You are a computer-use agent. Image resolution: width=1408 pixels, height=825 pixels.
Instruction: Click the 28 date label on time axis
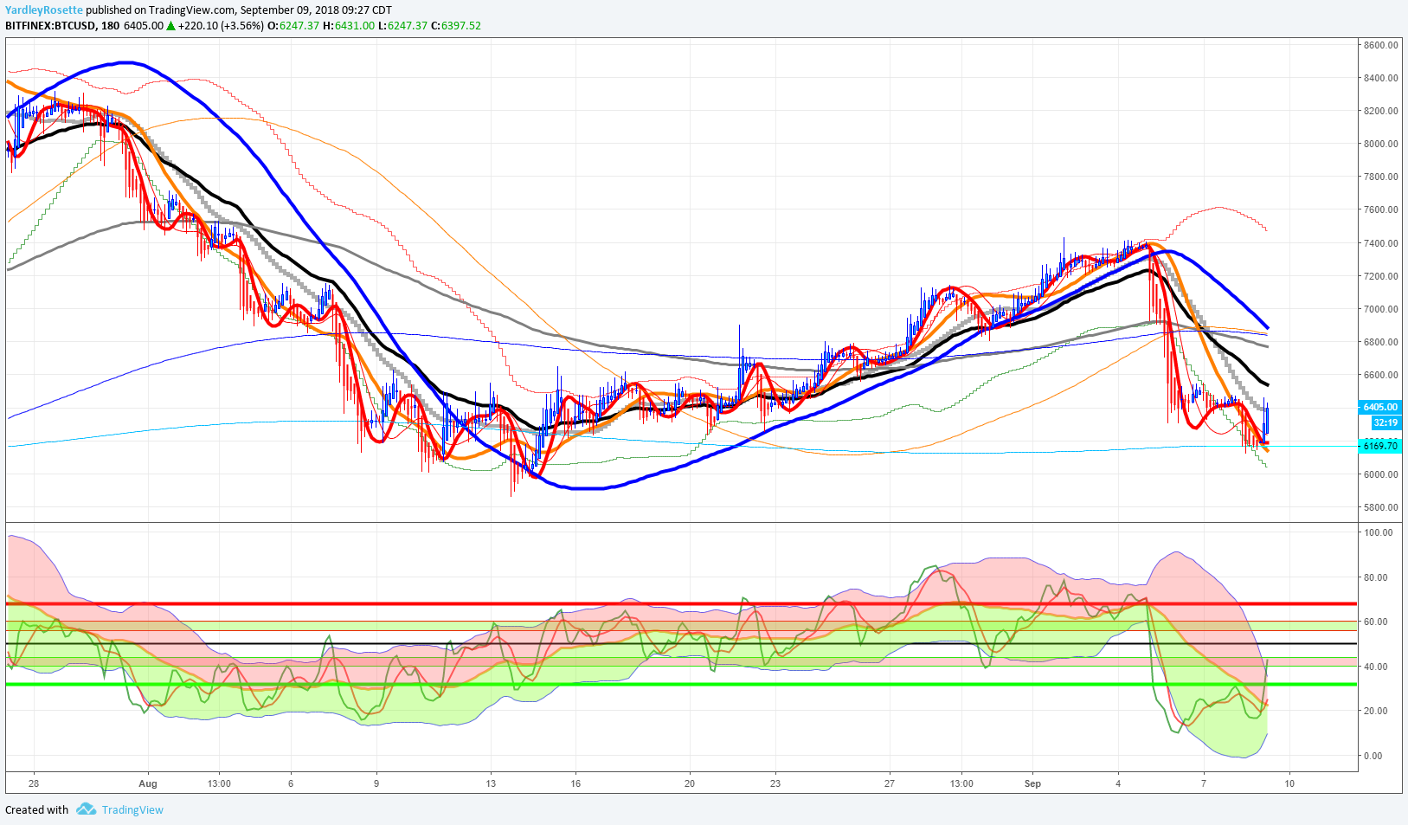pos(34,783)
